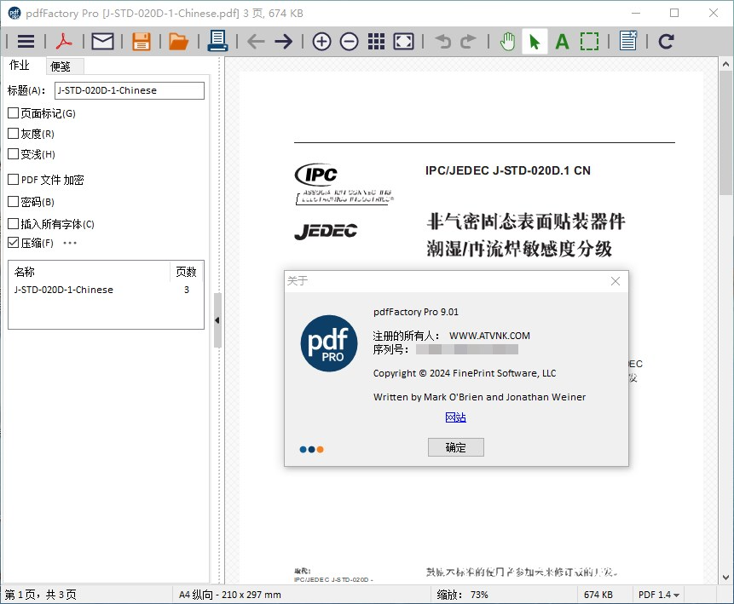Select J-STD-020D-1-Chinese job row

(x=106, y=290)
